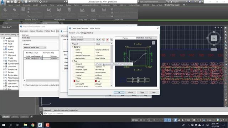The image size is (228, 128).
Task: Click the Camtasia recorder taskbar icon
Action: pos(47,125)
